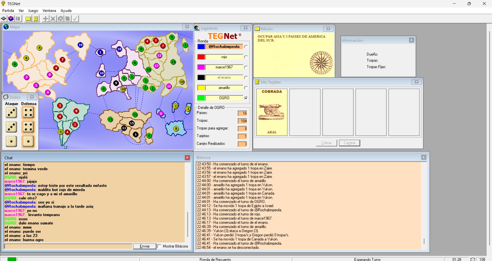
Task: Show the mission card toolbar icon
Action: [28, 19]
